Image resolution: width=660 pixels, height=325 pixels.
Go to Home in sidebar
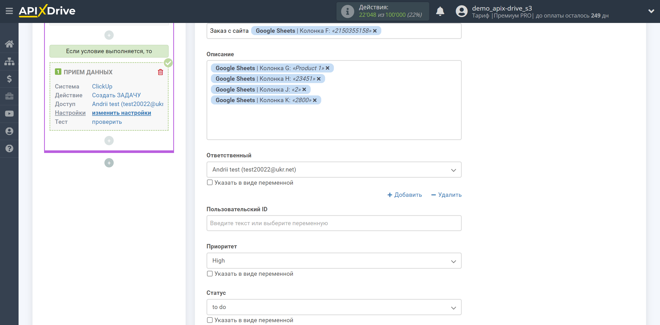click(x=9, y=44)
